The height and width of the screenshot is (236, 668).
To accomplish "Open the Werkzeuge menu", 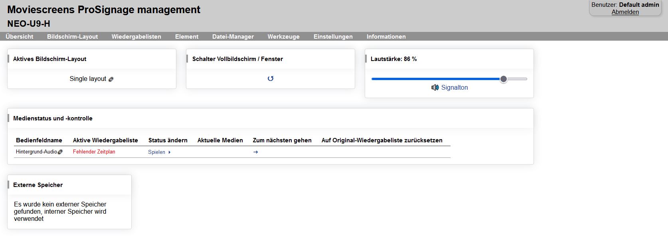I will coord(284,37).
